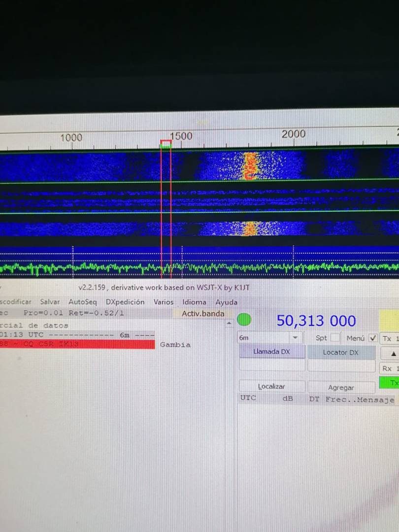Toggle the Menú checkbox
399x532 pixels.
click(373, 338)
